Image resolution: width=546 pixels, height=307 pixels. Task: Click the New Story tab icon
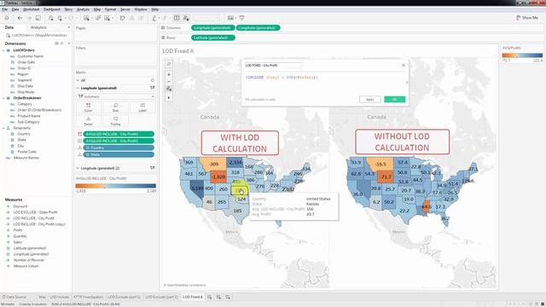point(228,297)
